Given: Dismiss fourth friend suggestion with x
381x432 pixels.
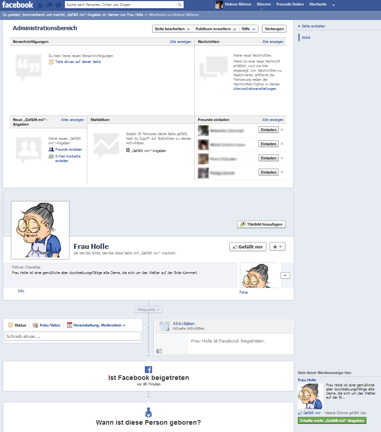Looking at the screenshot, I should click(x=282, y=172).
